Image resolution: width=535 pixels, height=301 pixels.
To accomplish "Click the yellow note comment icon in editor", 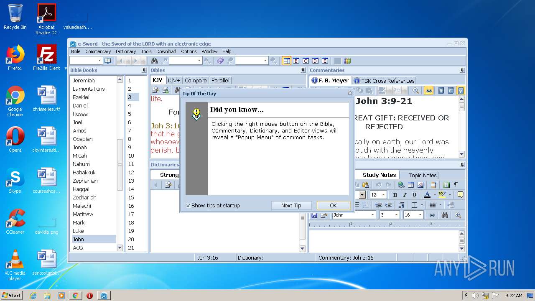I will pyautogui.click(x=460, y=195).
